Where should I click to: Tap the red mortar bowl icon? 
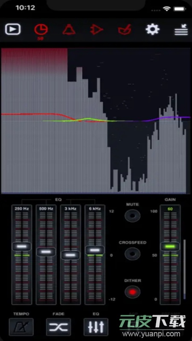coord(125,29)
